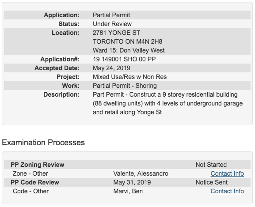Click the Examination Processes heading
Image resolution: width=255 pixels, height=207 pixels.
coord(43,143)
